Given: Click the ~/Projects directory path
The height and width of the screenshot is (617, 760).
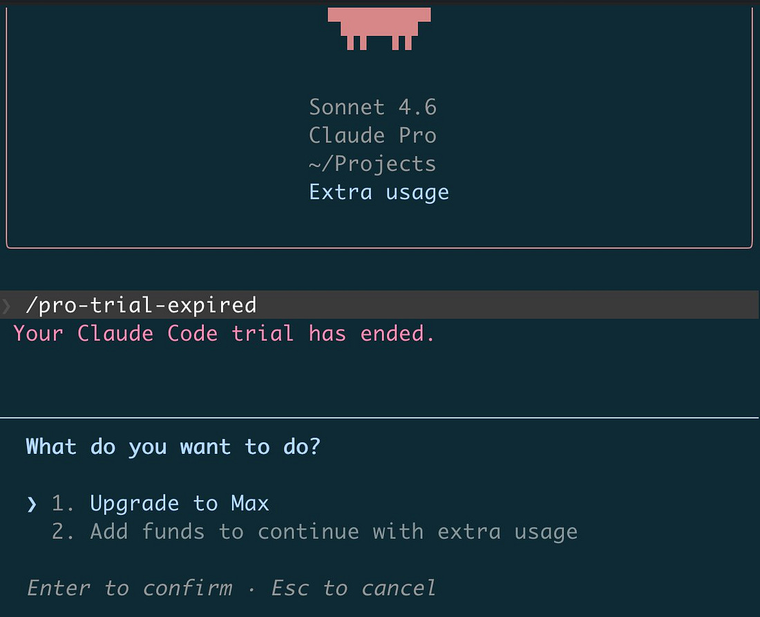Looking at the screenshot, I should 372,164.
